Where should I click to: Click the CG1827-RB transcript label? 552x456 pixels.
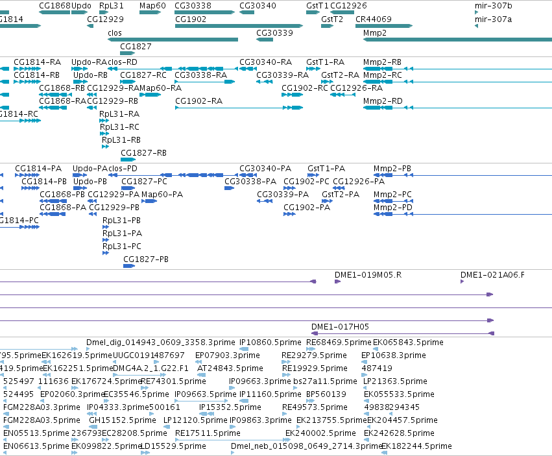coord(143,153)
